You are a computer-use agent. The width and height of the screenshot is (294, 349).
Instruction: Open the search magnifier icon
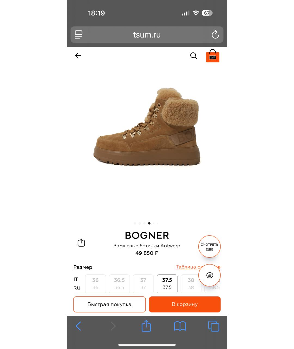click(194, 56)
